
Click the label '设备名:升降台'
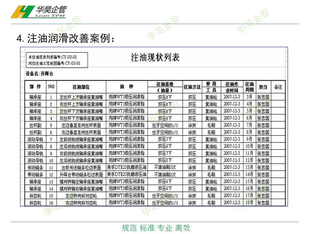click(39, 74)
